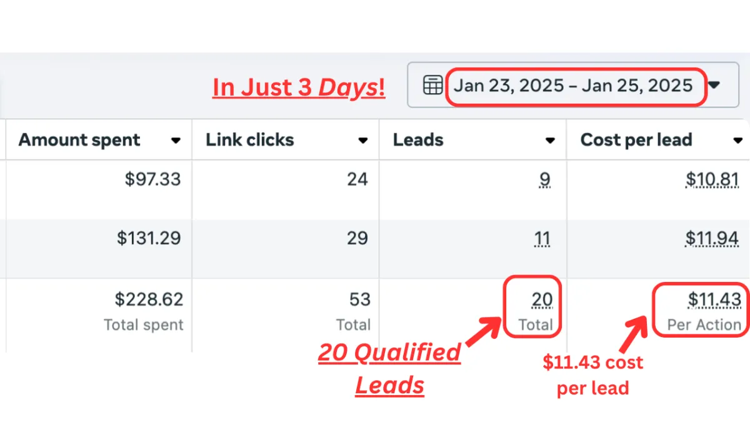Click the 11 leads value
Viewport: 750px width, 422px height.
(542, 239)
